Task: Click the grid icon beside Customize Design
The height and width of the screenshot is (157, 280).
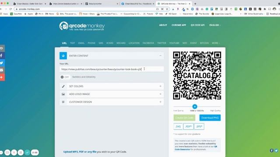Action: (63, 102)
